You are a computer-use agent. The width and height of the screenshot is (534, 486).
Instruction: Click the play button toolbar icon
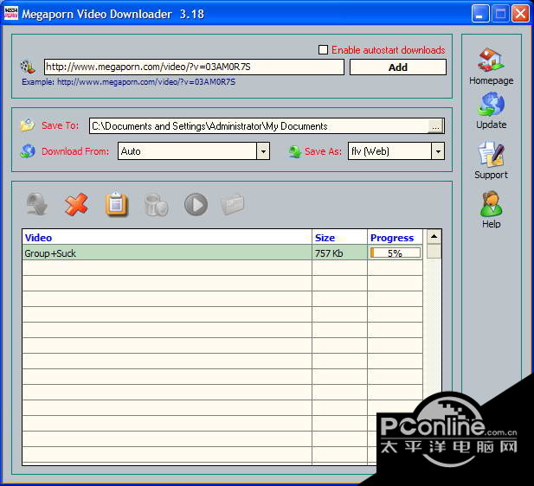tap(196, 205)
